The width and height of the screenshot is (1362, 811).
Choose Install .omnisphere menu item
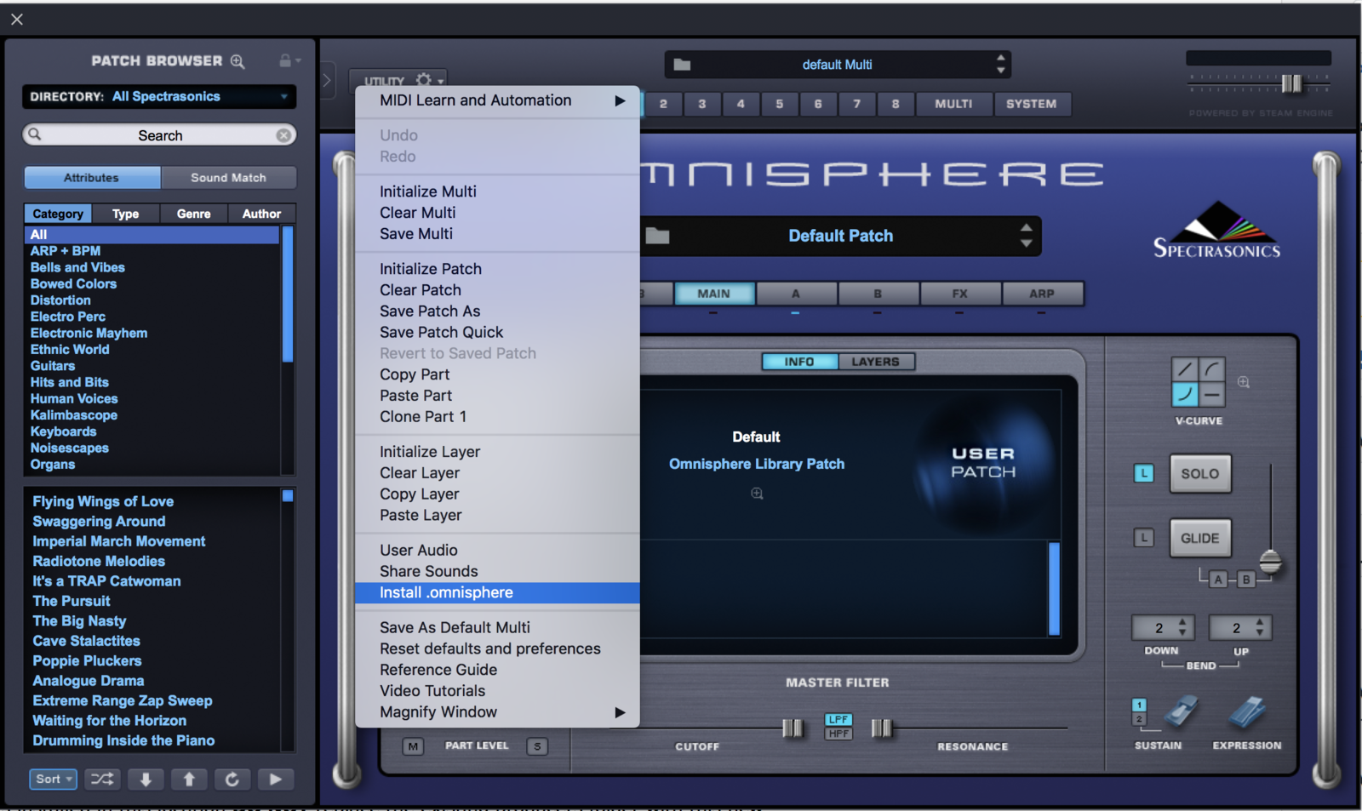tap(497, 592)
